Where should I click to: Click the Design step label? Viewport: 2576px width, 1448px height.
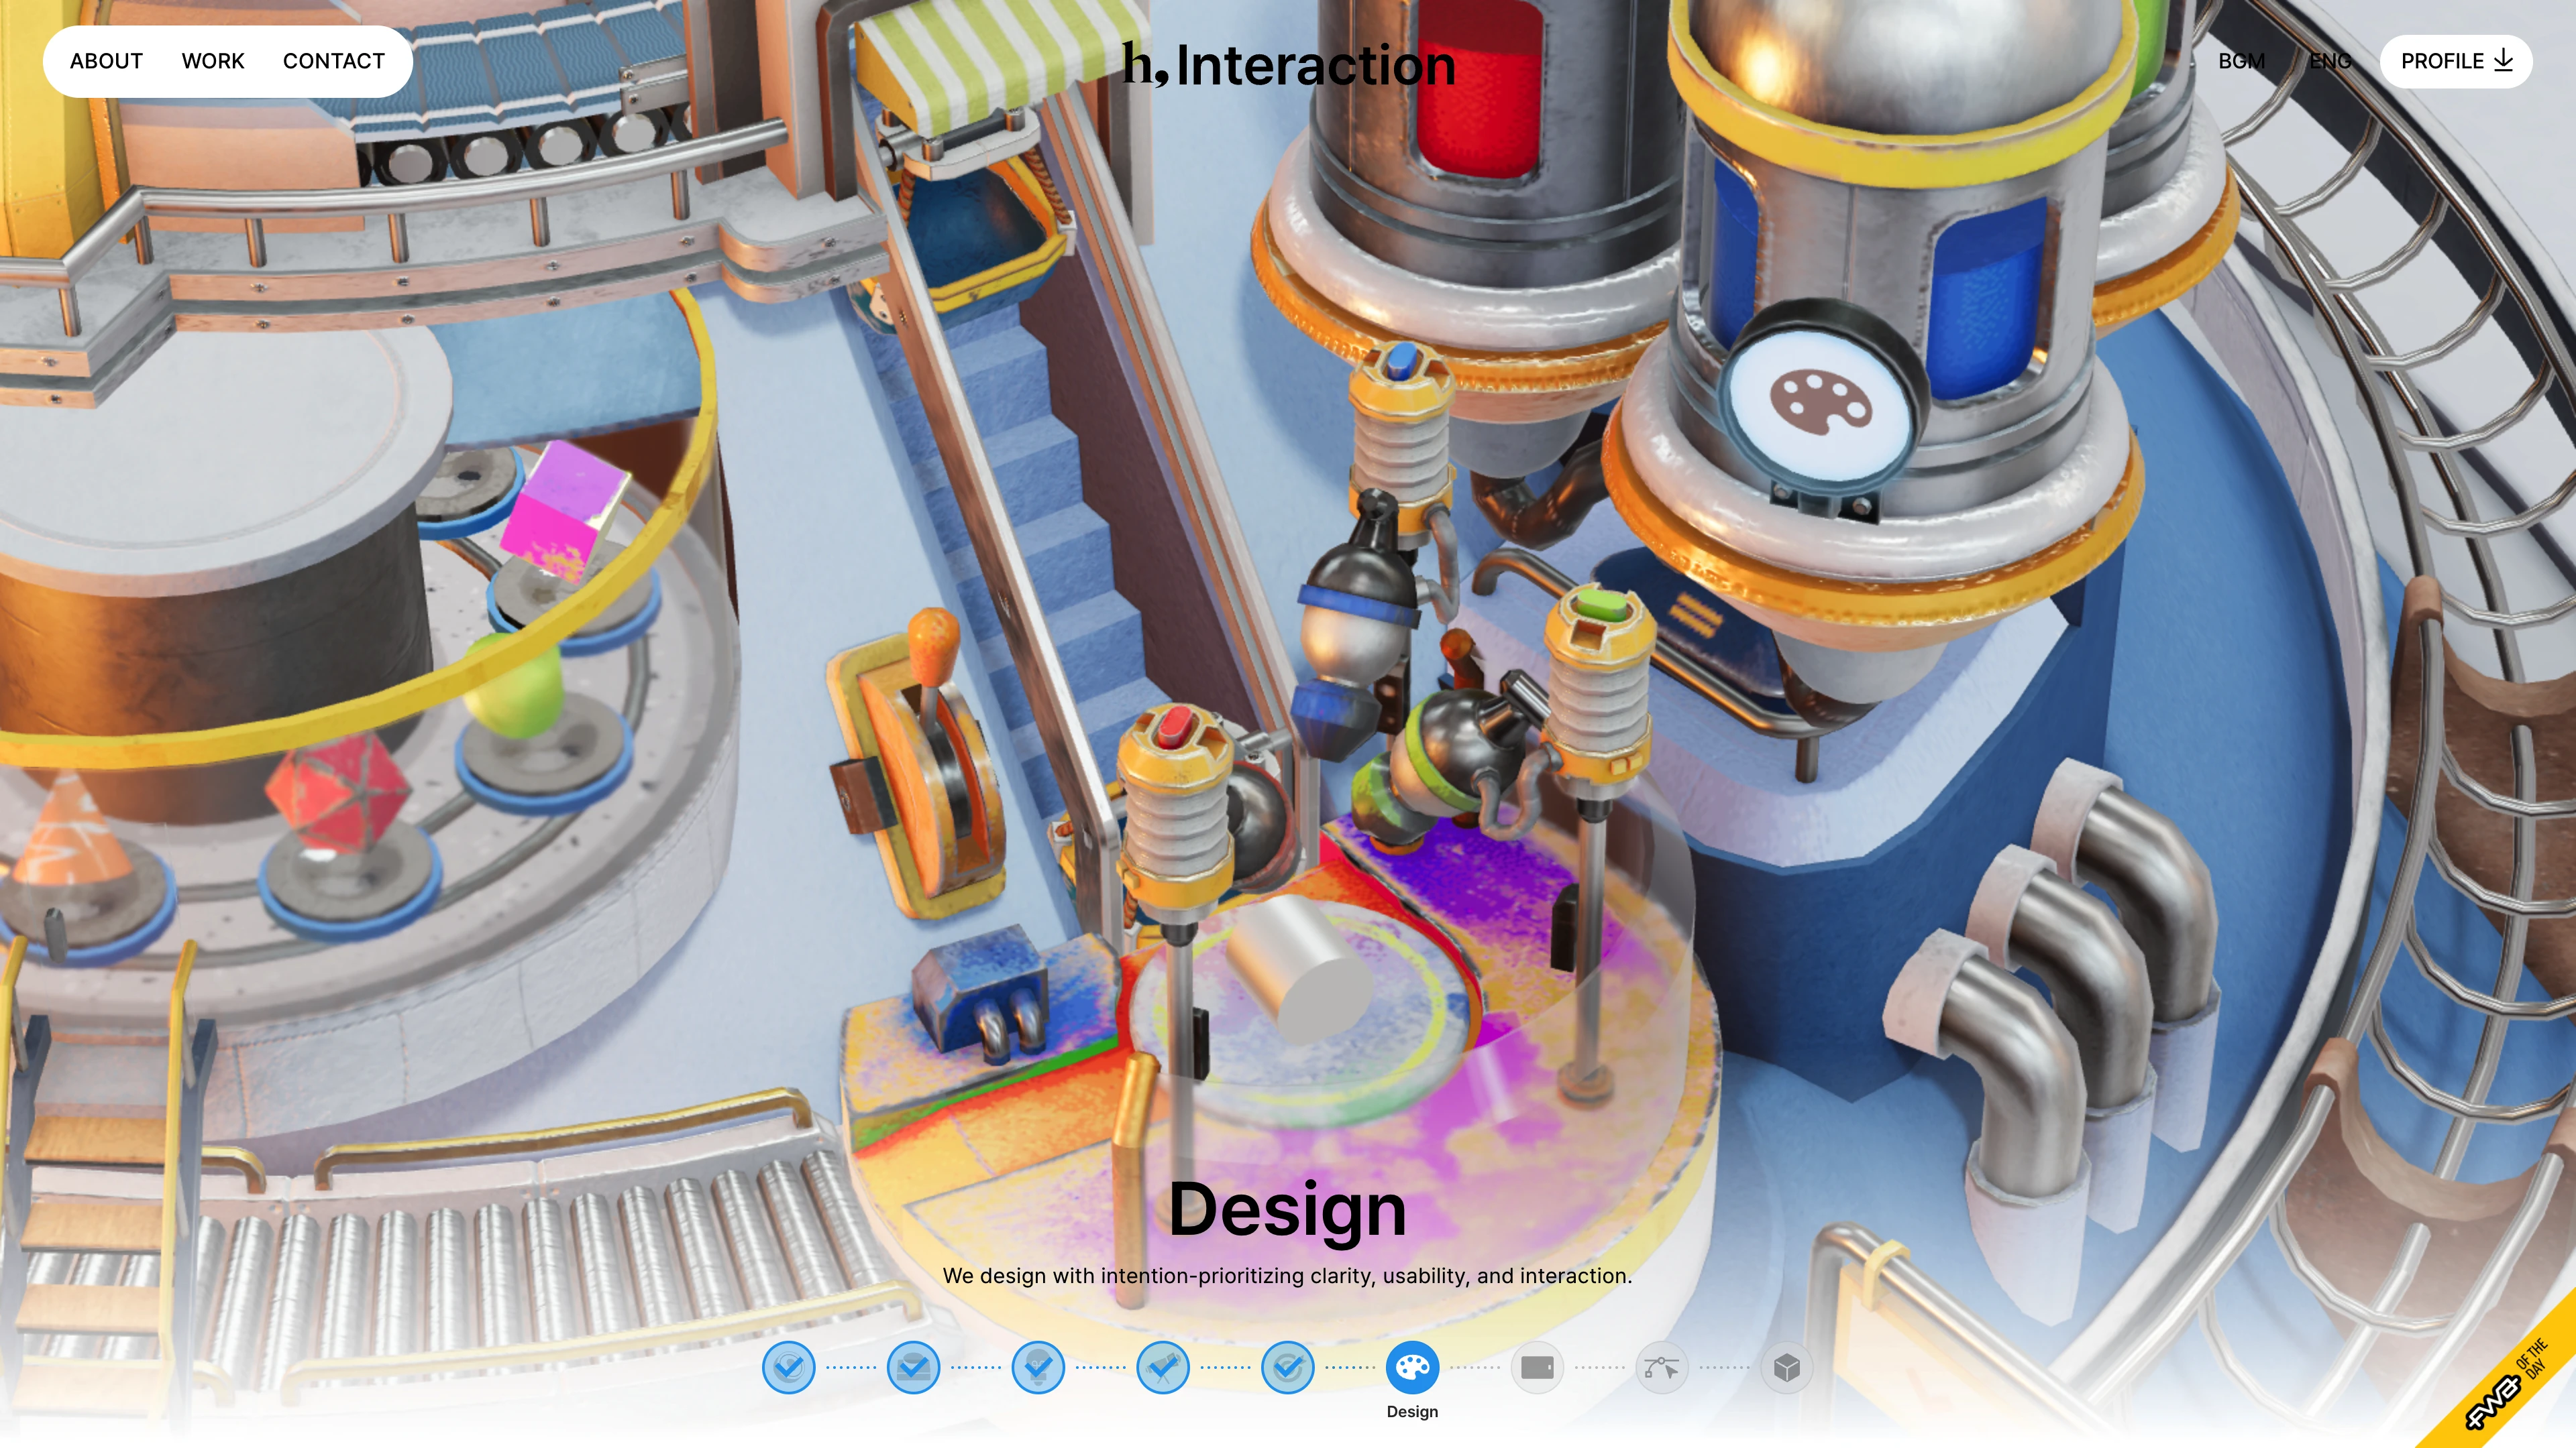tap(1412, 1412)
